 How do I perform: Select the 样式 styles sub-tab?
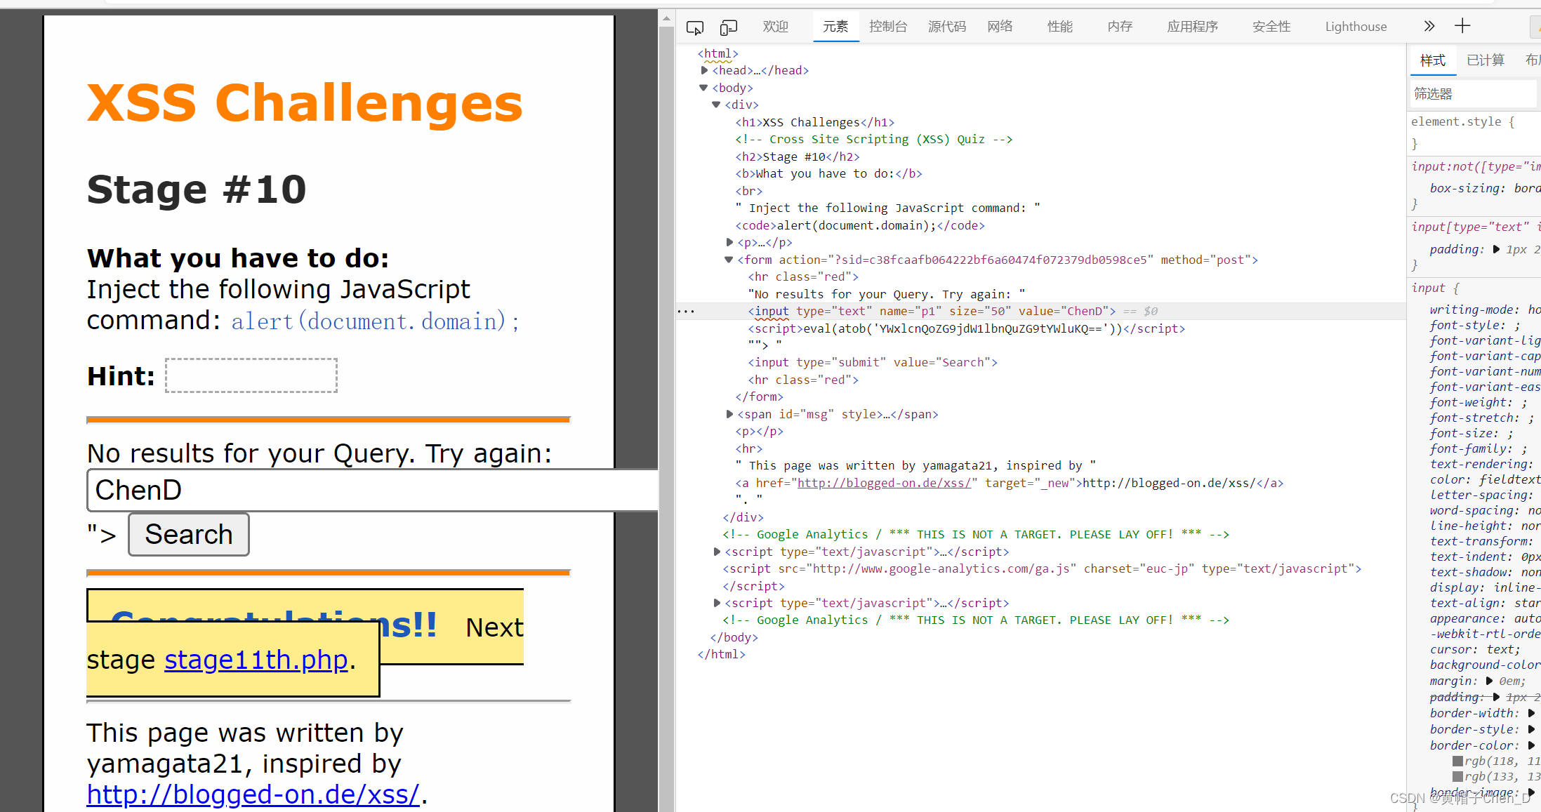click(1433, 60)
